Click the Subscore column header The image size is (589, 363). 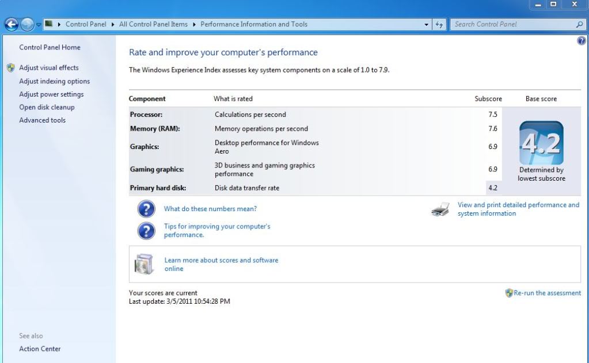click(x=488, y=99)
